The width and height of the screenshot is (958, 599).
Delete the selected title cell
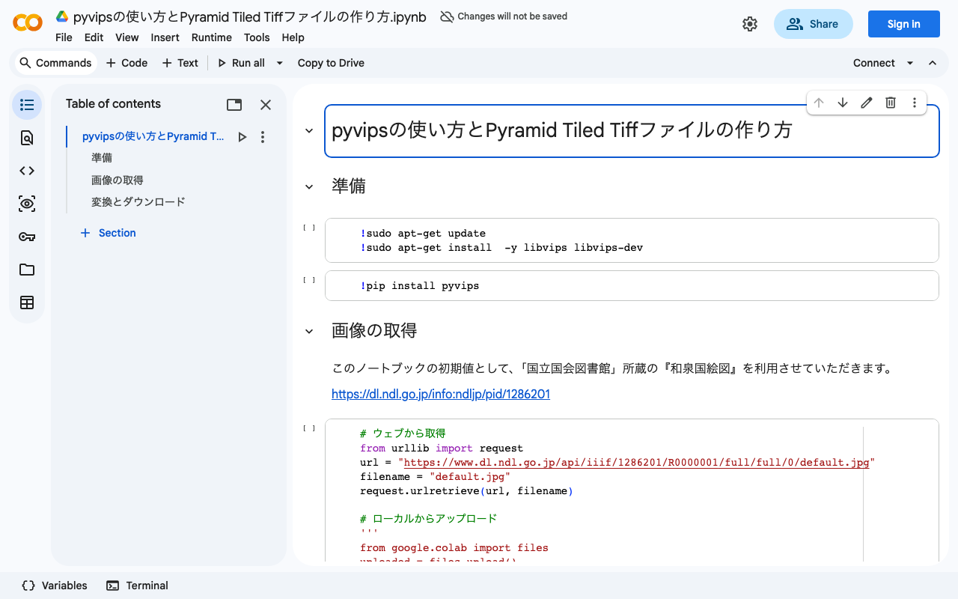[890, 103]
